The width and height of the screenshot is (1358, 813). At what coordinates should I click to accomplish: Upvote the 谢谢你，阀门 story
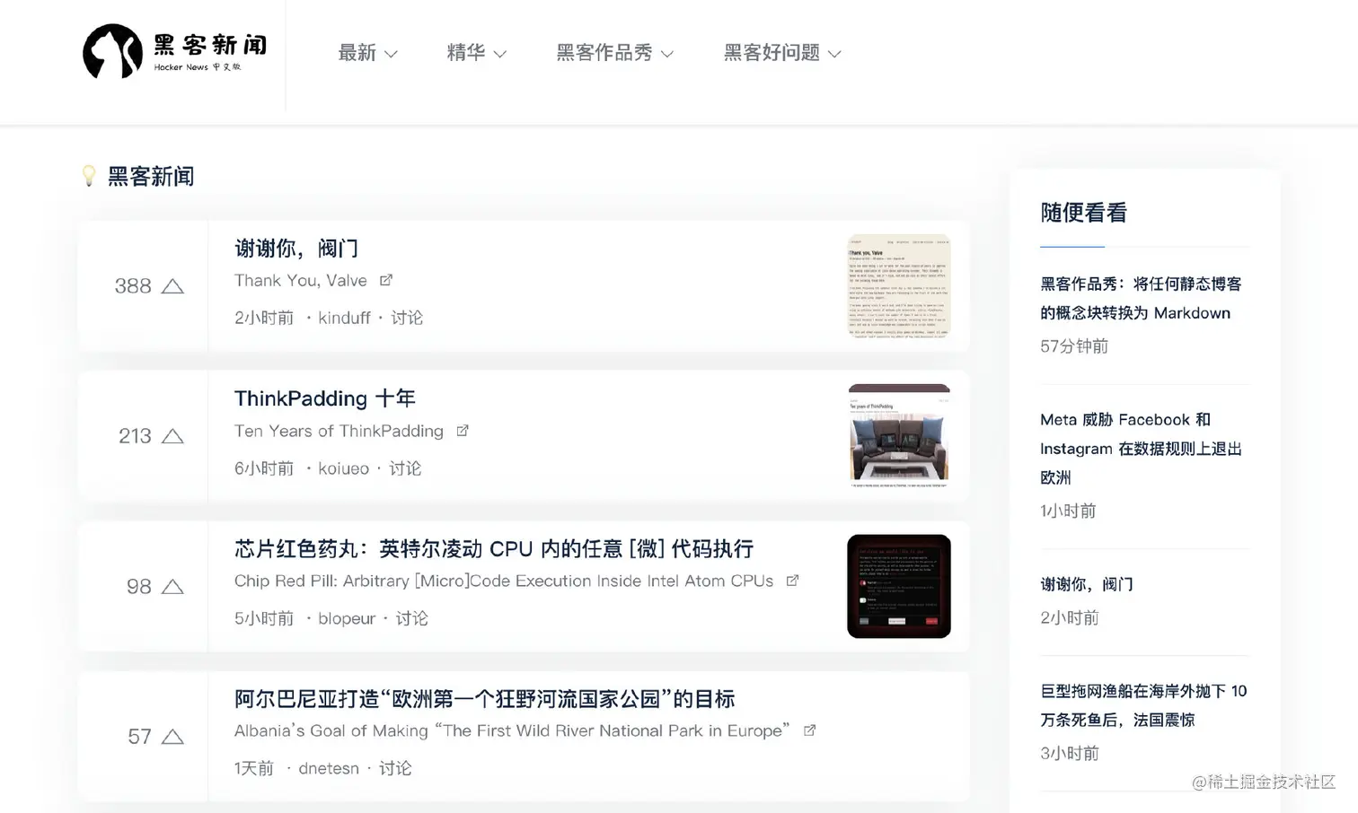pyautogui.click(x=172, y=286)
